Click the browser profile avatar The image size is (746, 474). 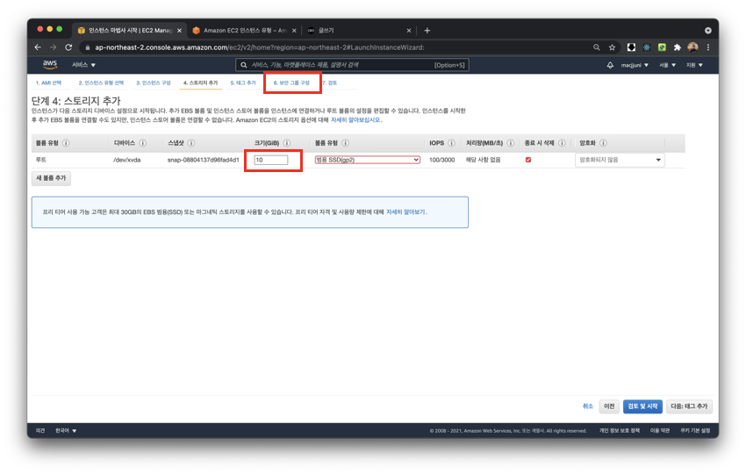pyautogui.click(x=692, y=47)
